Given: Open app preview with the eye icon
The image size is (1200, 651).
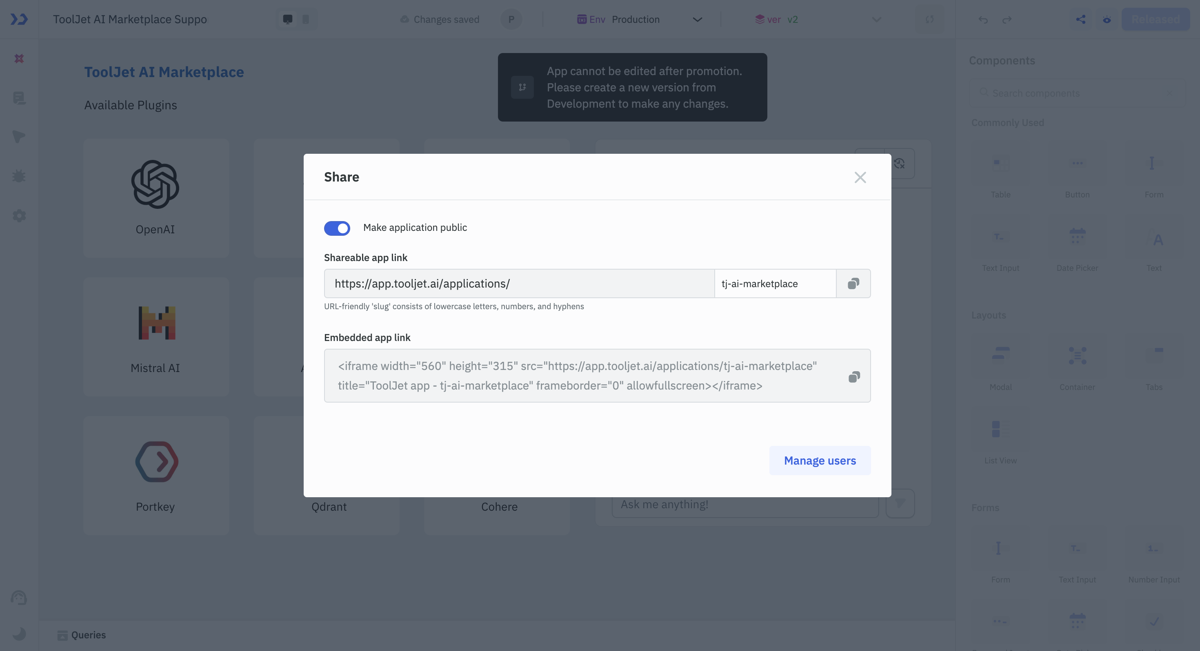Looking at the screenshot, I should (1107, 20).
